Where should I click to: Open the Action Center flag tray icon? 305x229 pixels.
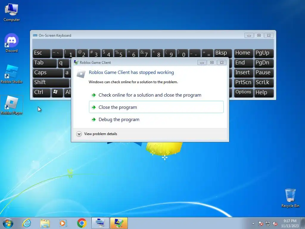[260, 223]
